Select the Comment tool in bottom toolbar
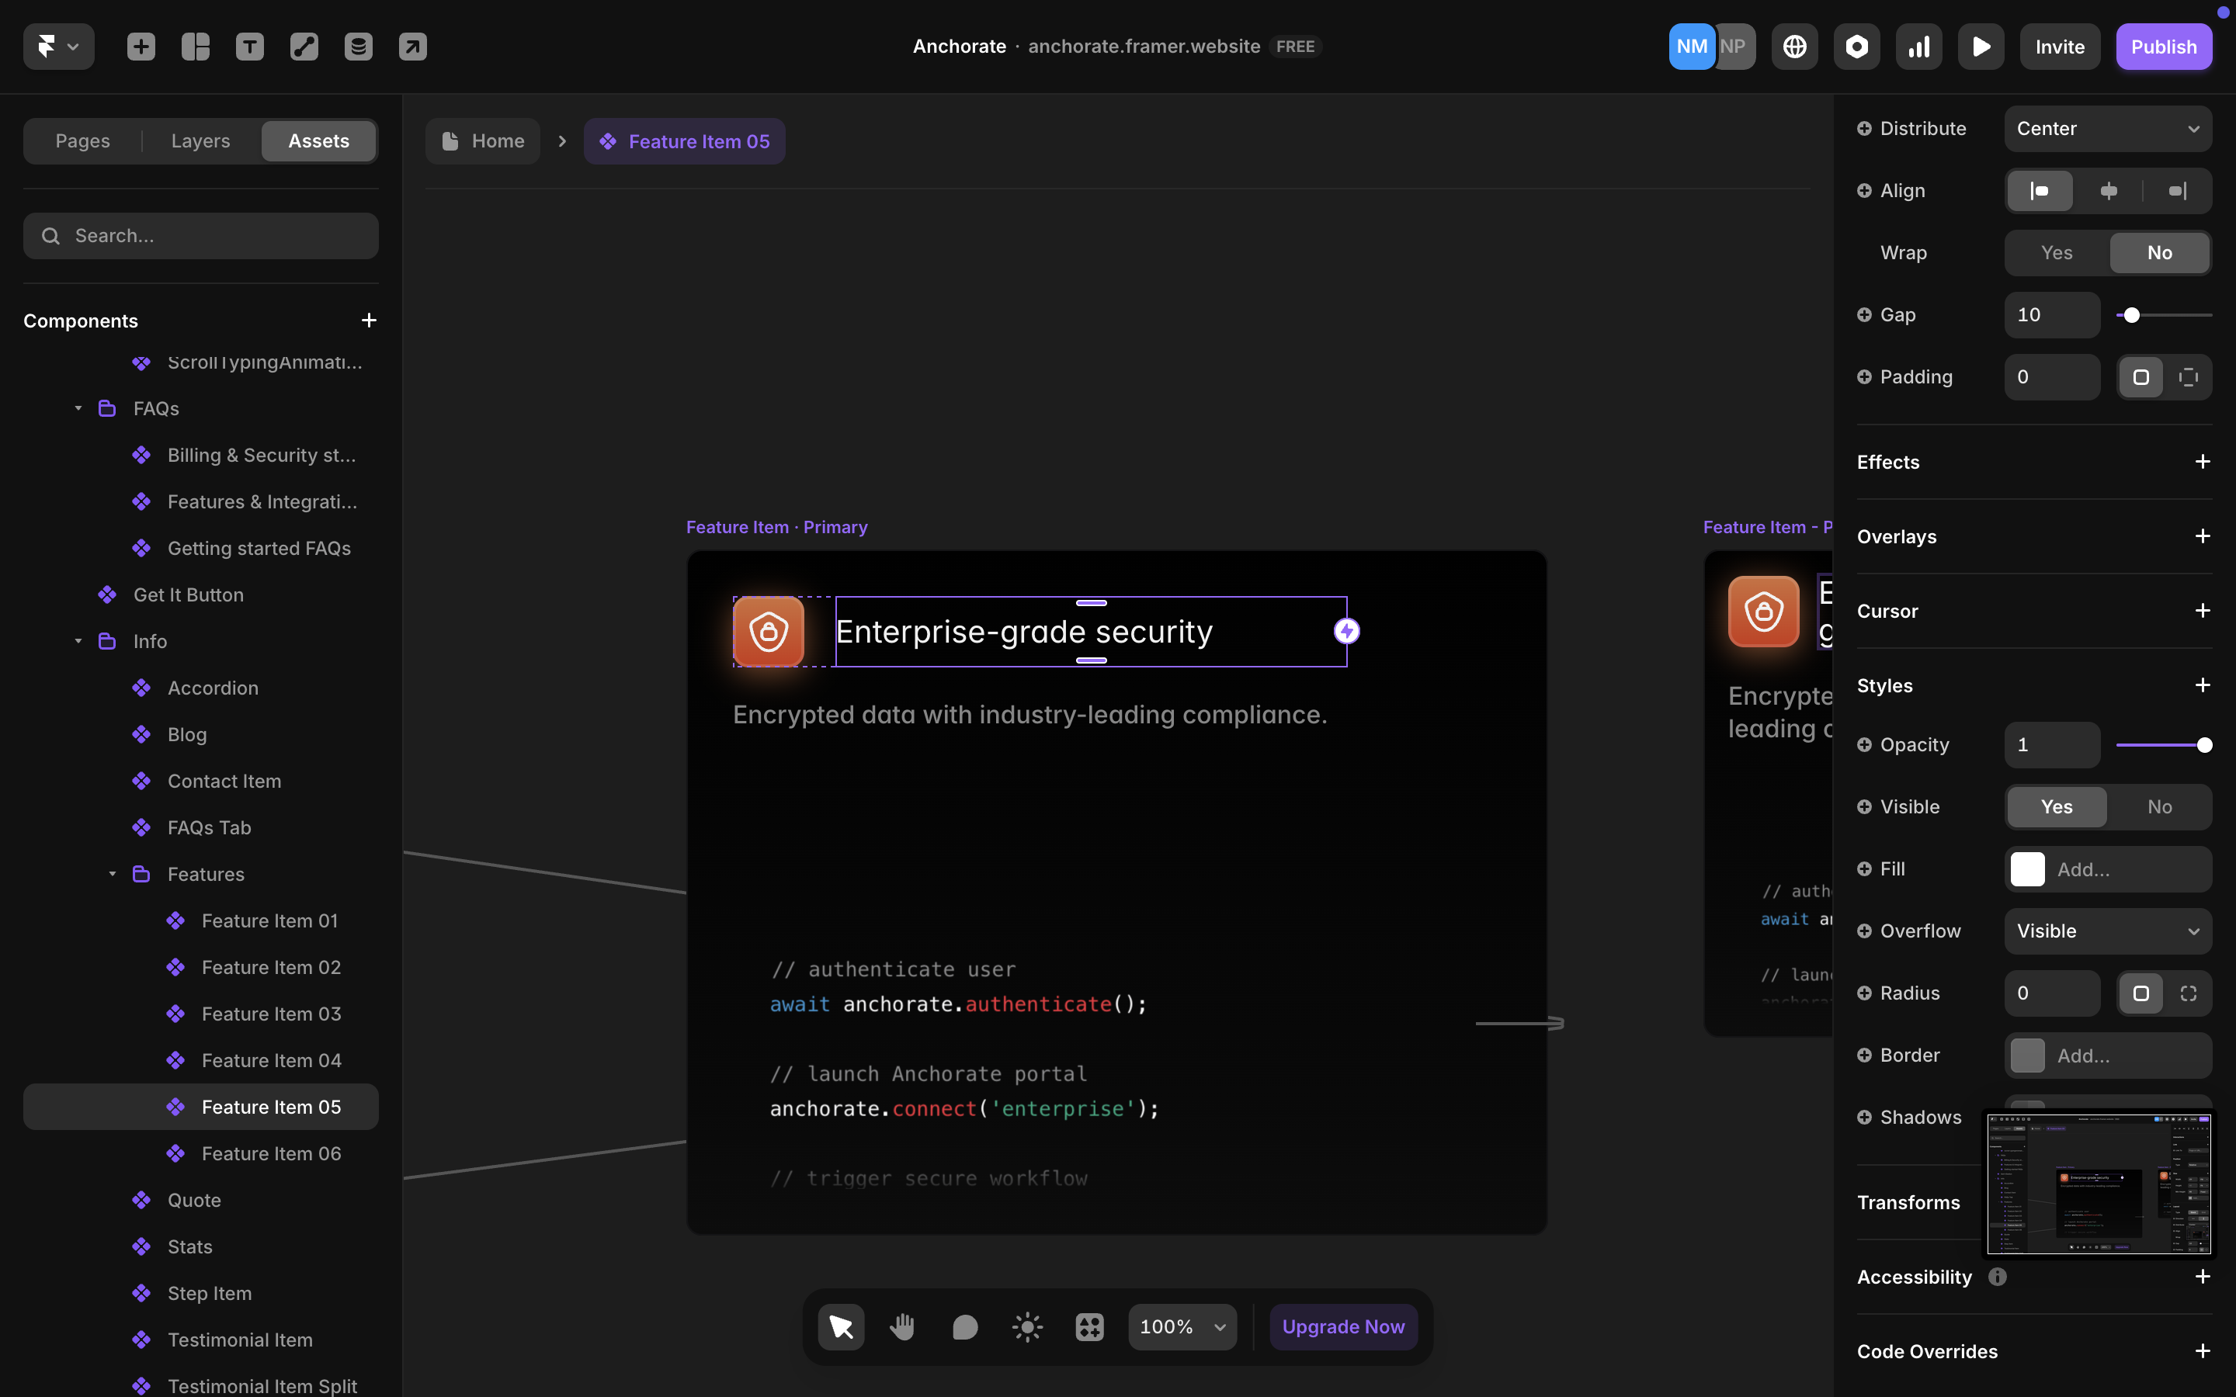The width and height of the screenshot is (2236, 1397). tap(964, 1327)
